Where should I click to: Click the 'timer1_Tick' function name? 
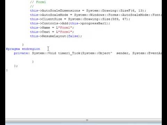click(69, 53)
